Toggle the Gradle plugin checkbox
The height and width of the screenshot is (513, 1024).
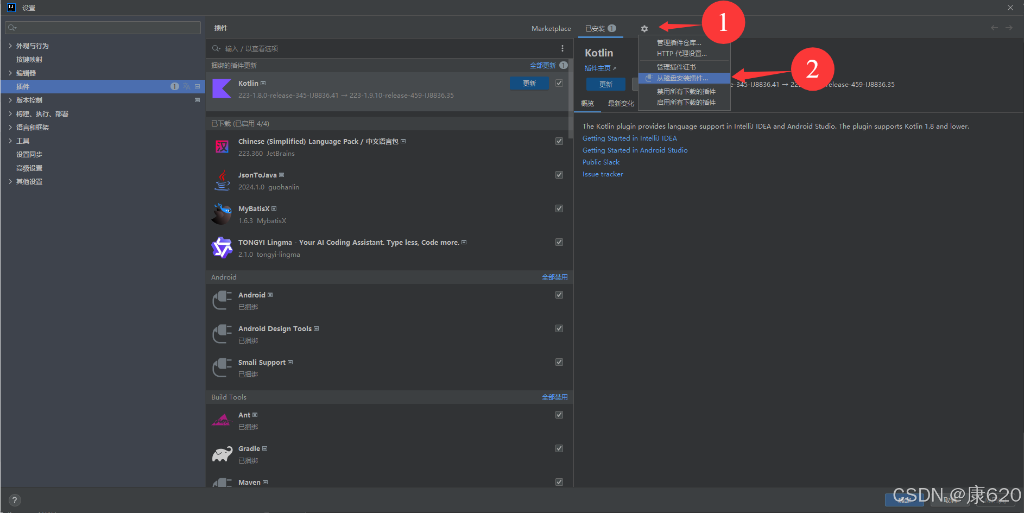pyautogui.click(x=559, y=448)
